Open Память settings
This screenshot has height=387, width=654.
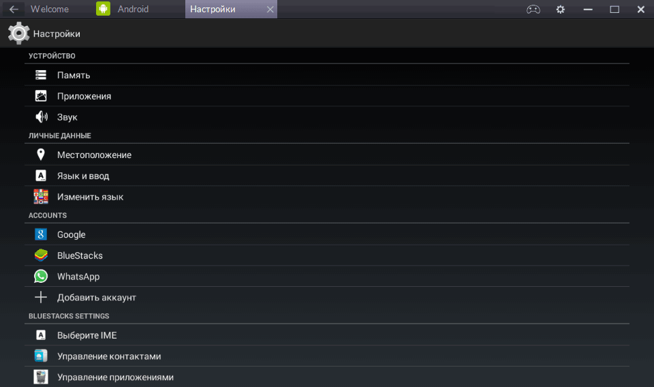click(x=326, y=75)
